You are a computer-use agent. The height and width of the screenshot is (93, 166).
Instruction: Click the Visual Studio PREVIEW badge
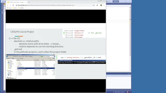(x=116, y=1)
